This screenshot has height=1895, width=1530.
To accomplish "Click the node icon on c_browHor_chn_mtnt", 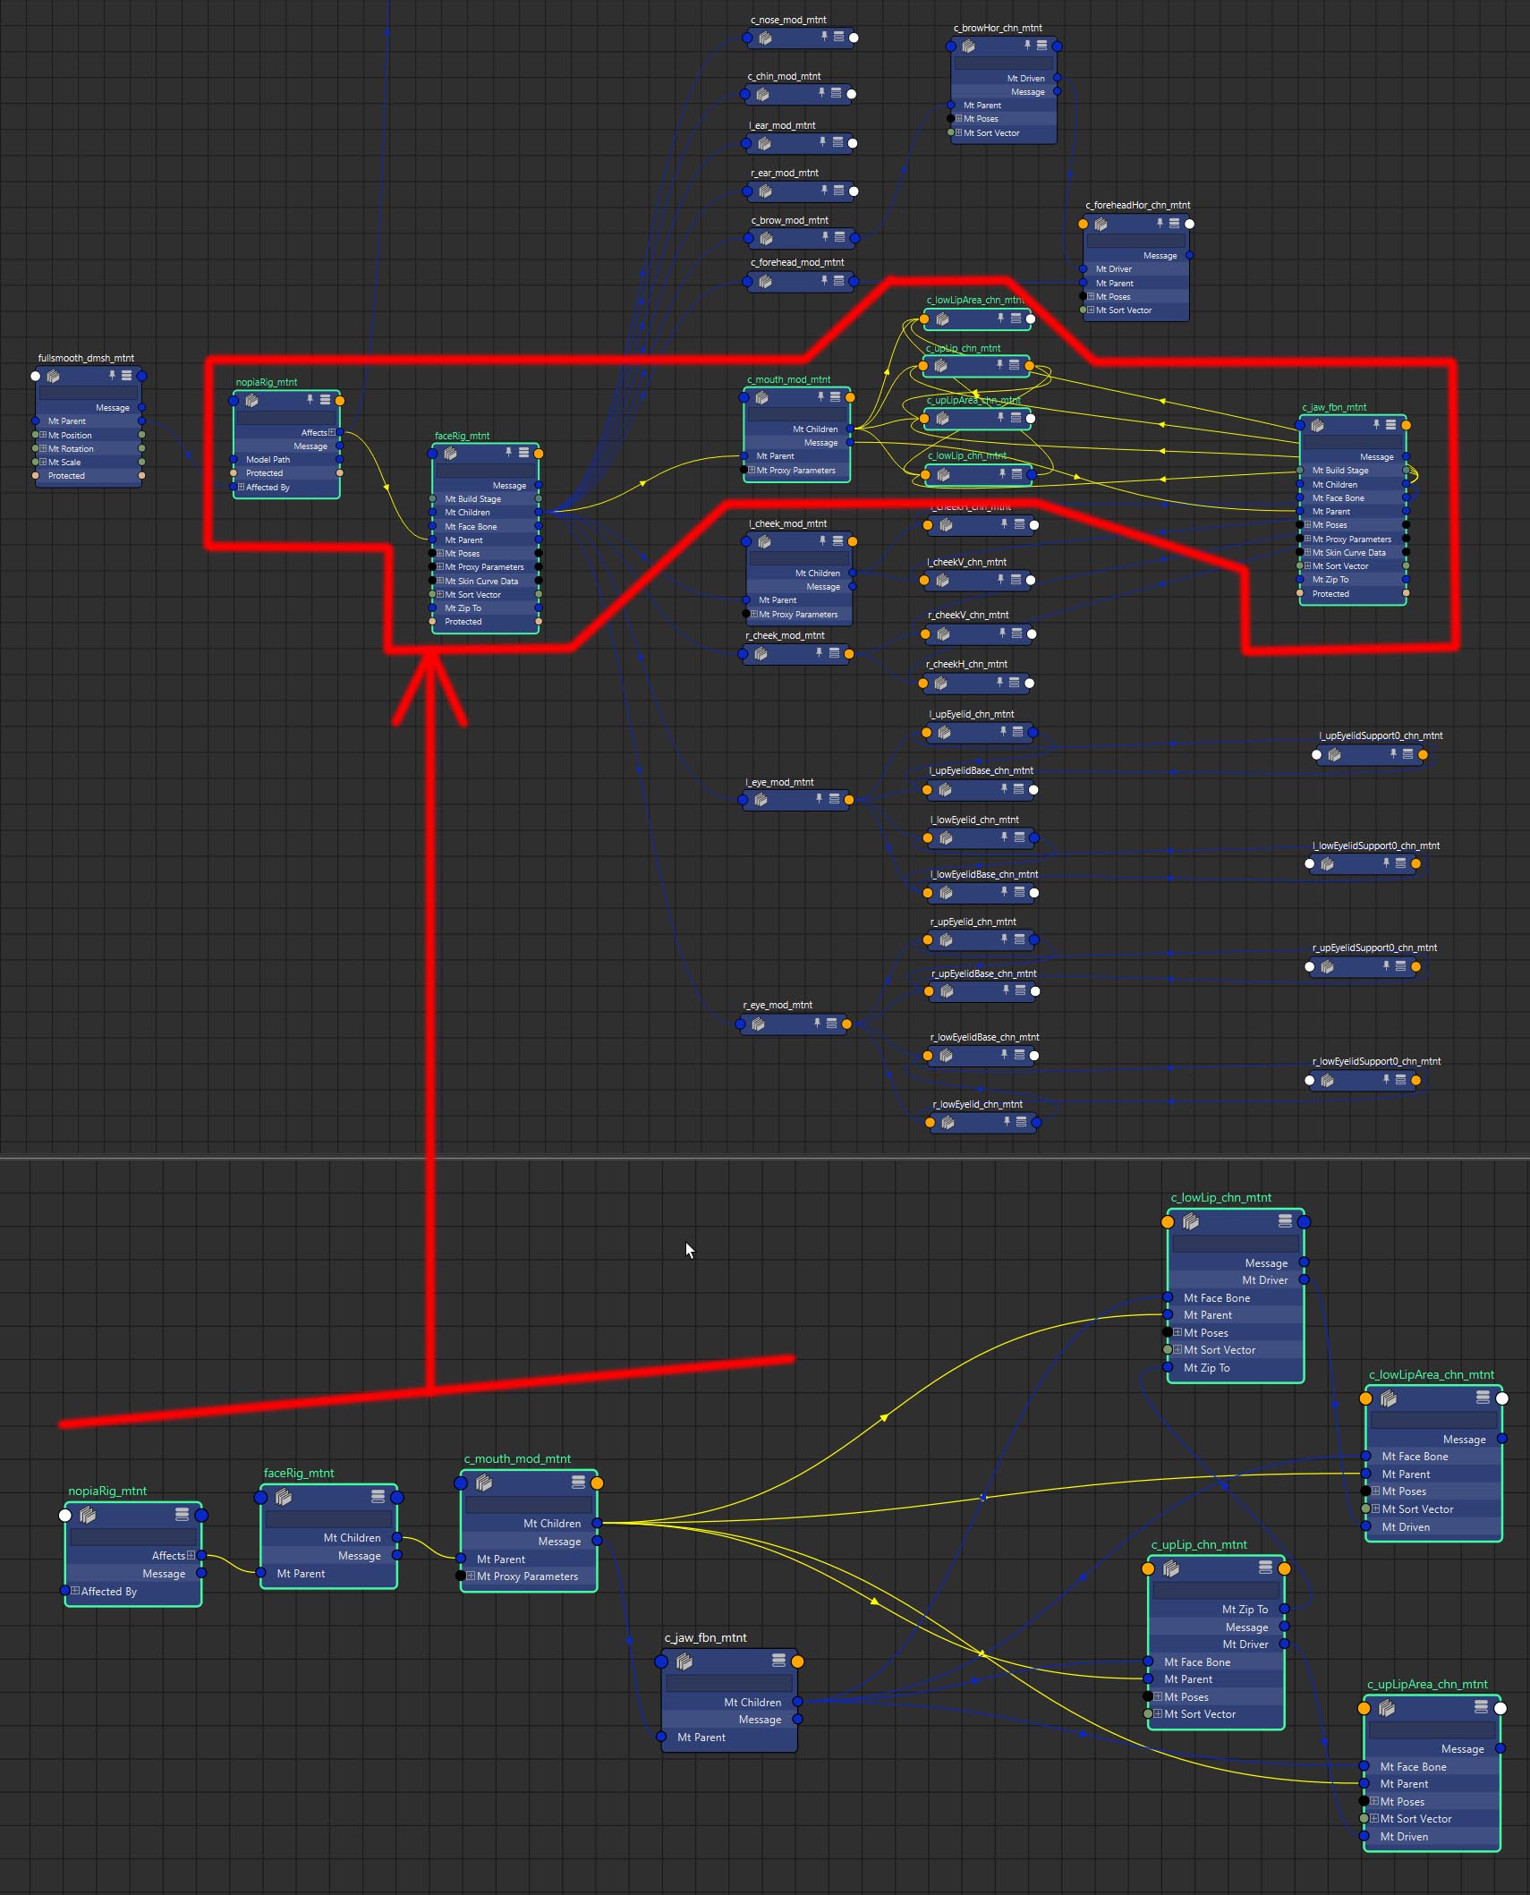I will coord(968,46).
